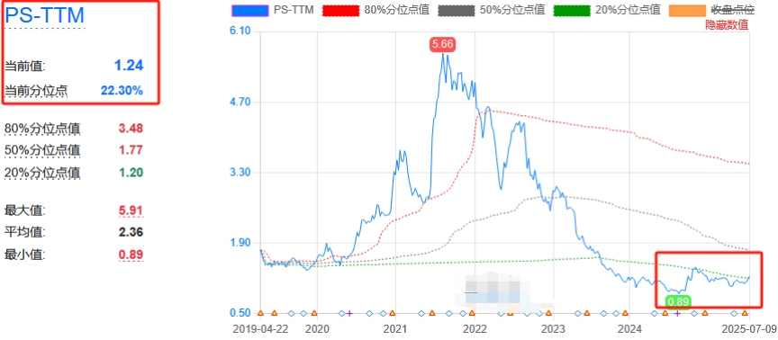Screen dimensions: 778x340
Task: Click the red 3.48 value
Action: tap(131, 129)
